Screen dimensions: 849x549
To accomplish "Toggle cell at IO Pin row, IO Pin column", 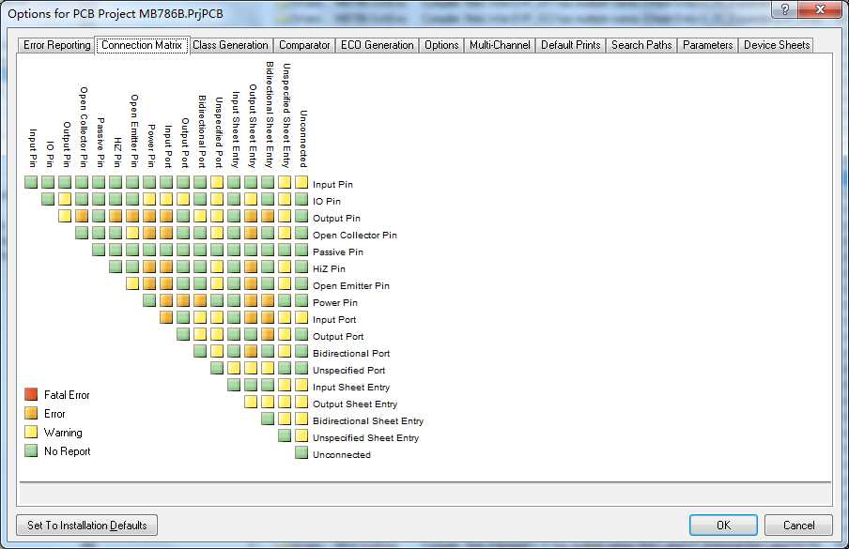I will [x=48, y=199].
